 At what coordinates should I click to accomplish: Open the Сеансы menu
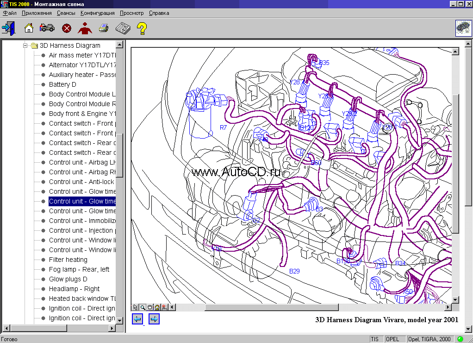pos(66,13)
